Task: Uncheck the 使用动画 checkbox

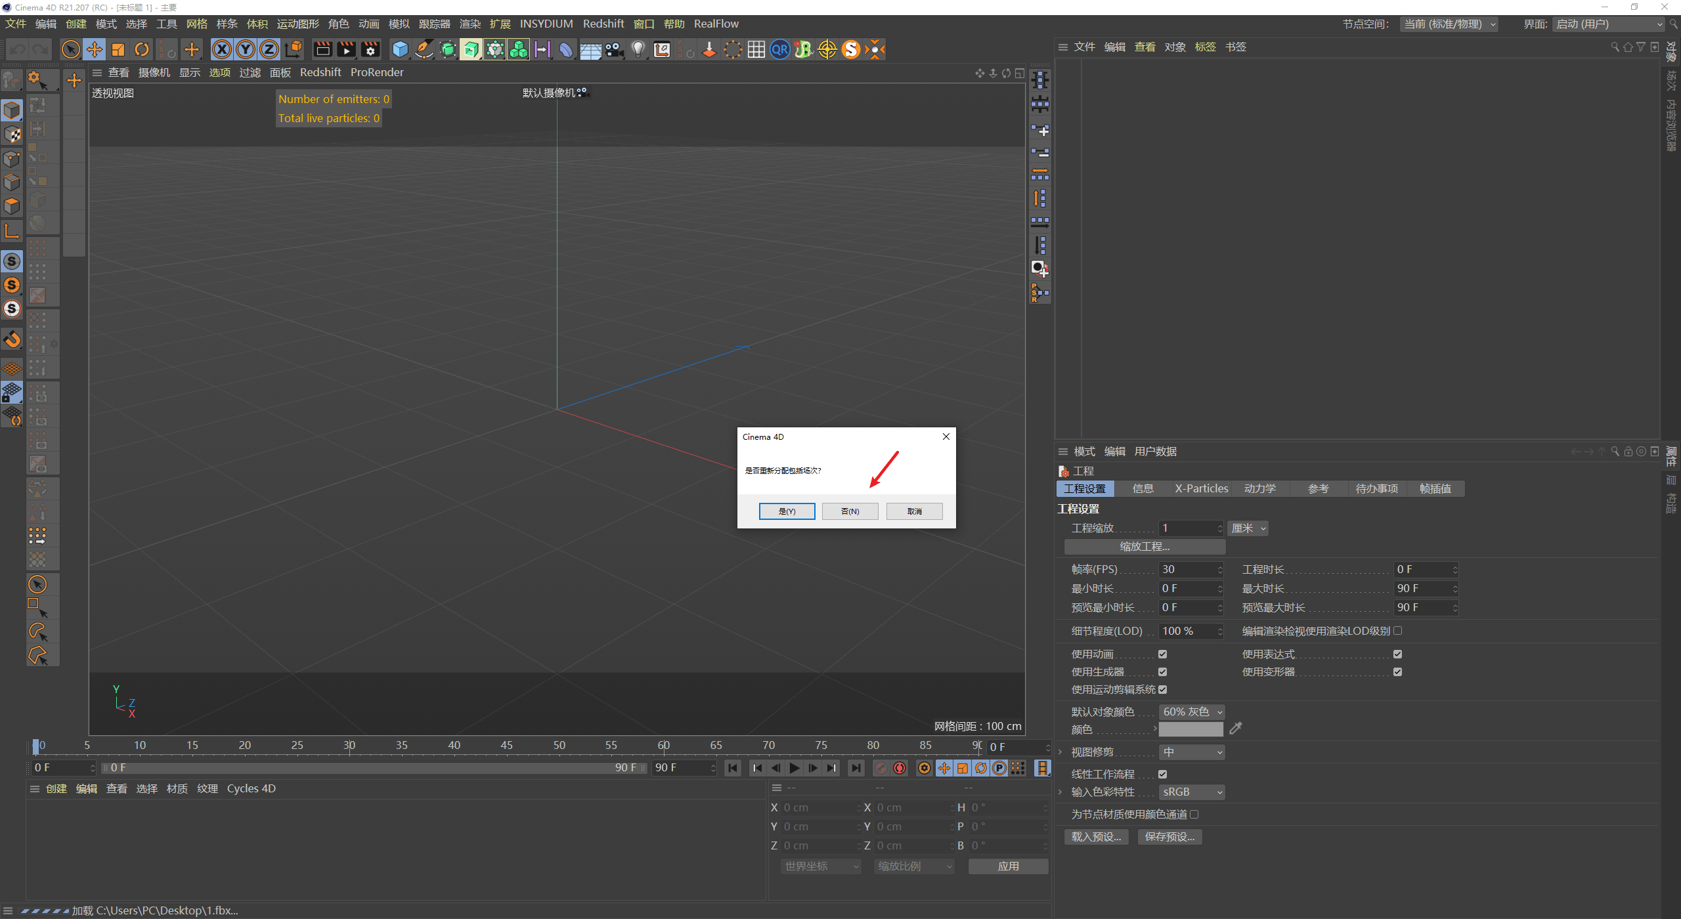Action: [x=1162, y=654]
